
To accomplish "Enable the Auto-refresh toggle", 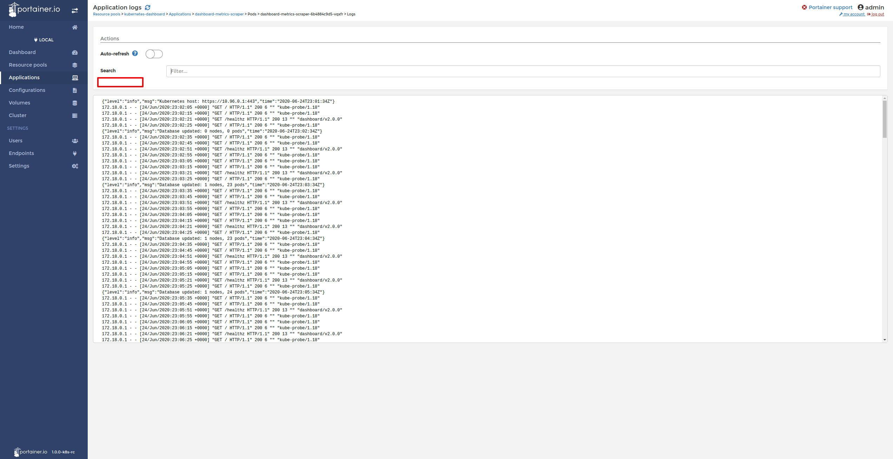I will coord(154,54).
